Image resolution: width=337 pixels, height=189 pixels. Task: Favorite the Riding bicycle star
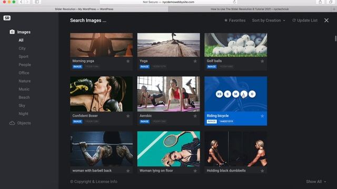(262, 116)
